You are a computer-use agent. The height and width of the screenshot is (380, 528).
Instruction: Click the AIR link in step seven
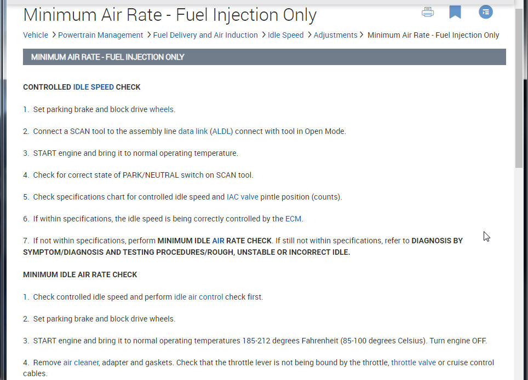click(x=219, y=241)
